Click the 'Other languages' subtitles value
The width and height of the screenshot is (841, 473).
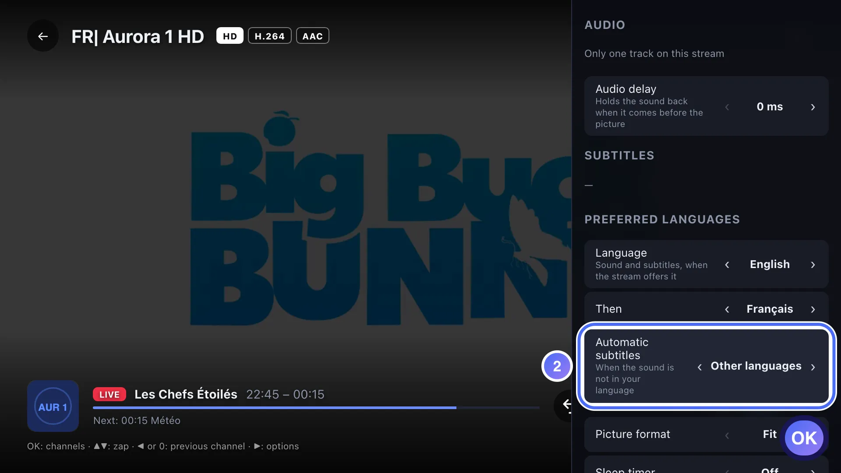coord(756,366)
